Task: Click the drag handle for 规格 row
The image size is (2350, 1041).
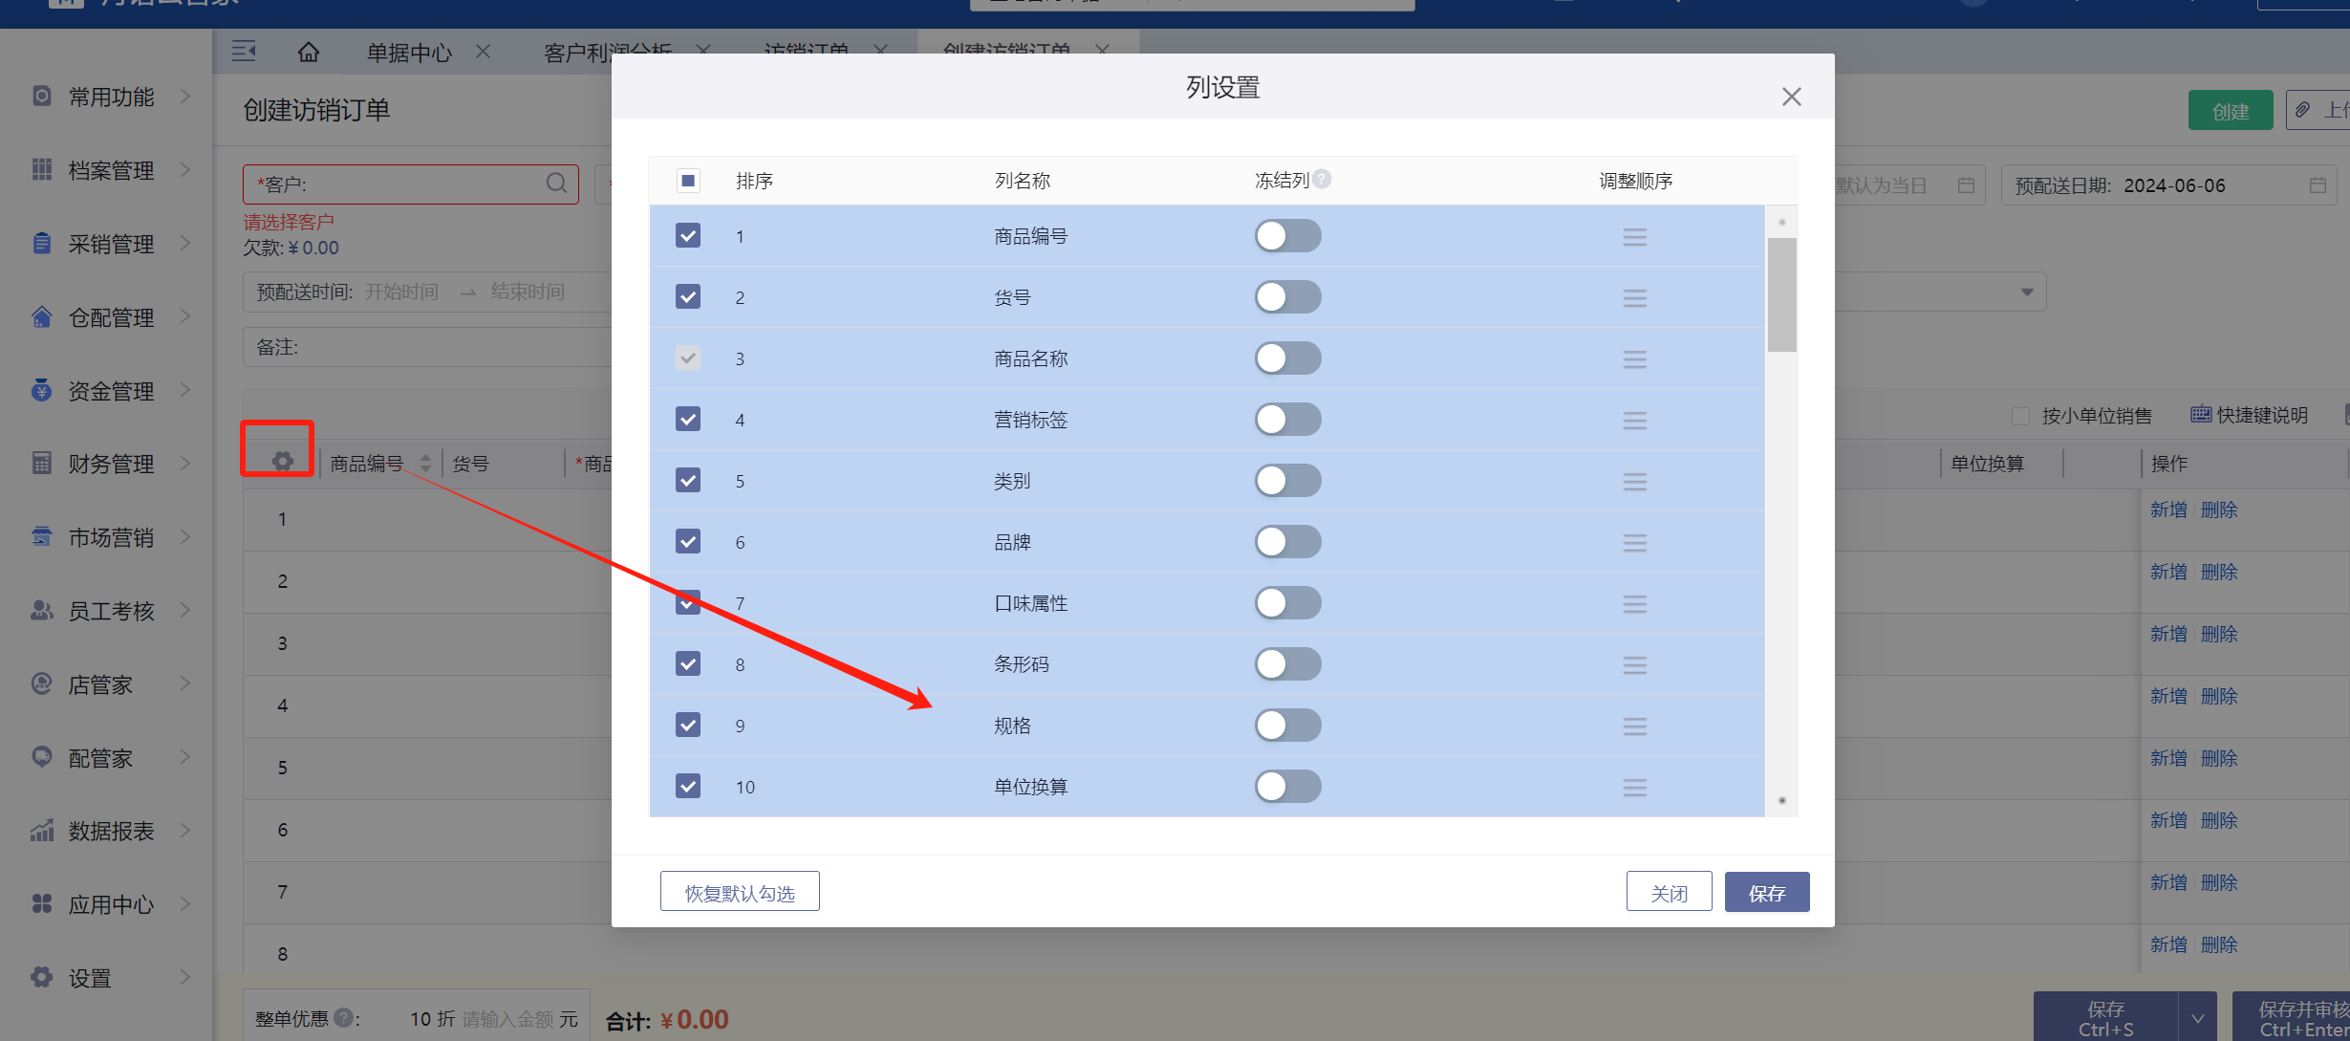Action: tap(1634, 727)
